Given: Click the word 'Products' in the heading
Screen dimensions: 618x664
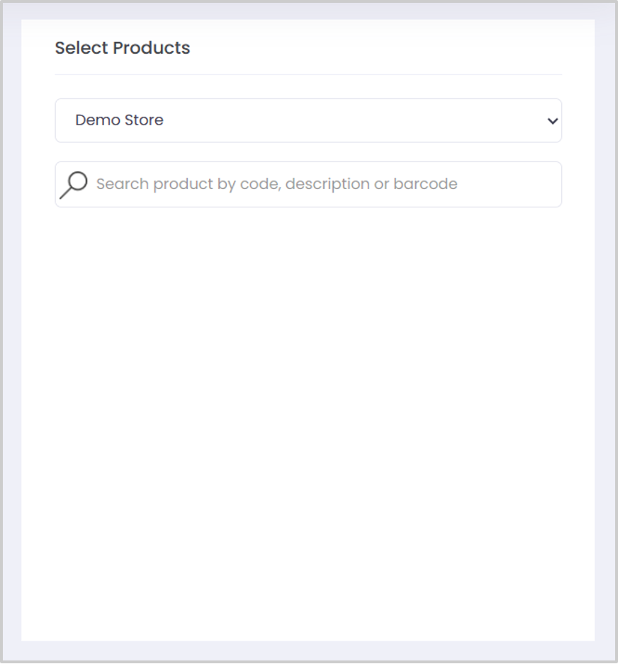Looking at the screenshot, I should [x=152, y=48].
